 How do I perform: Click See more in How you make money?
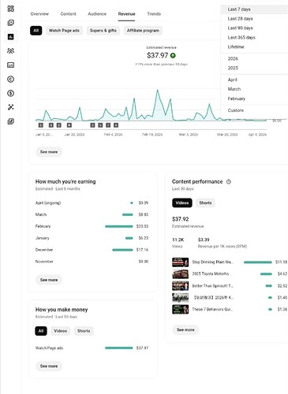pos(49,366)
